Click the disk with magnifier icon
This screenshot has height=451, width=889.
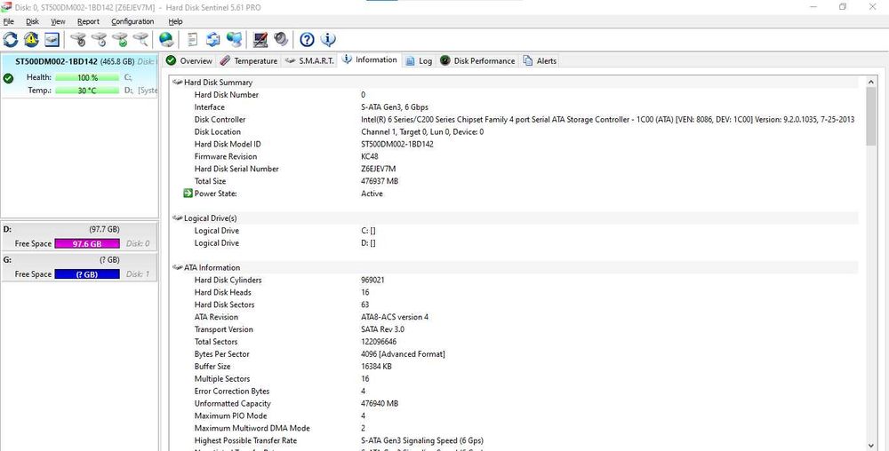point(140,40)
